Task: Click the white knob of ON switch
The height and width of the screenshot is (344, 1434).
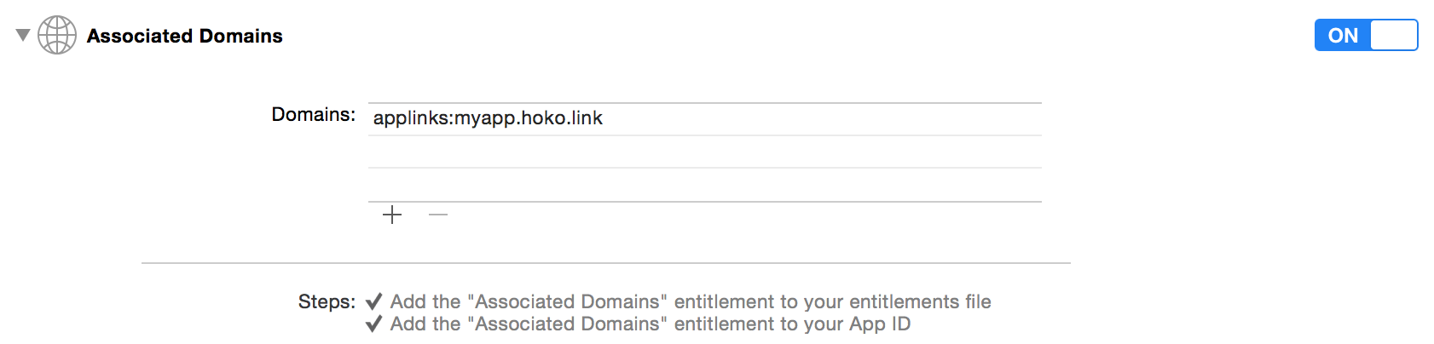Action: [x=1394, y=35]
